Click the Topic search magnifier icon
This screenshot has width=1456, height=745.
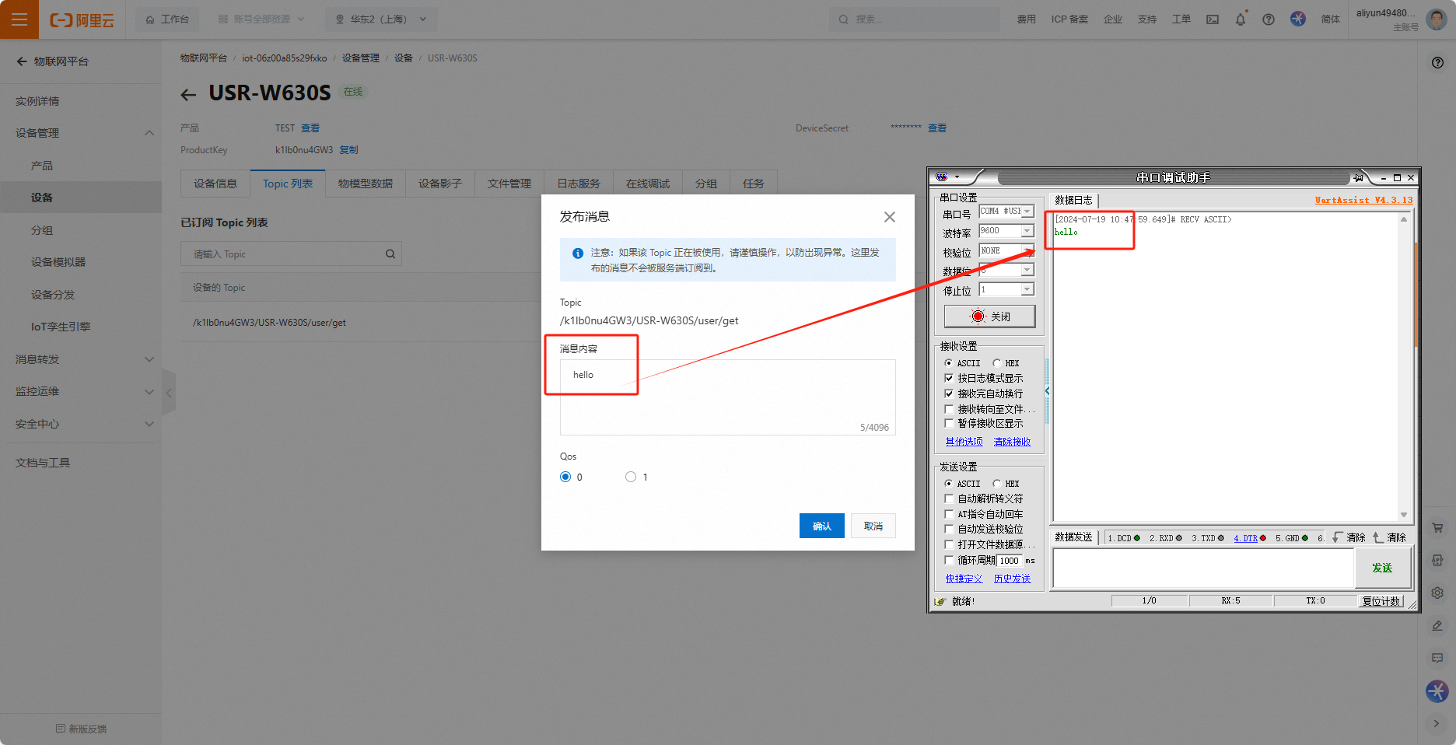[390, 254]
